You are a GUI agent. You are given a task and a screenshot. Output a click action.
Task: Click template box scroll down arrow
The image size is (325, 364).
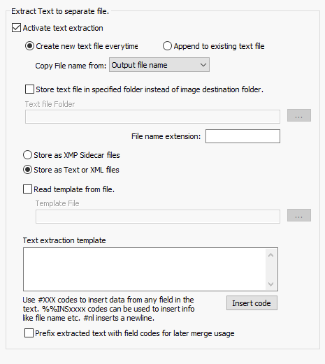270,284
